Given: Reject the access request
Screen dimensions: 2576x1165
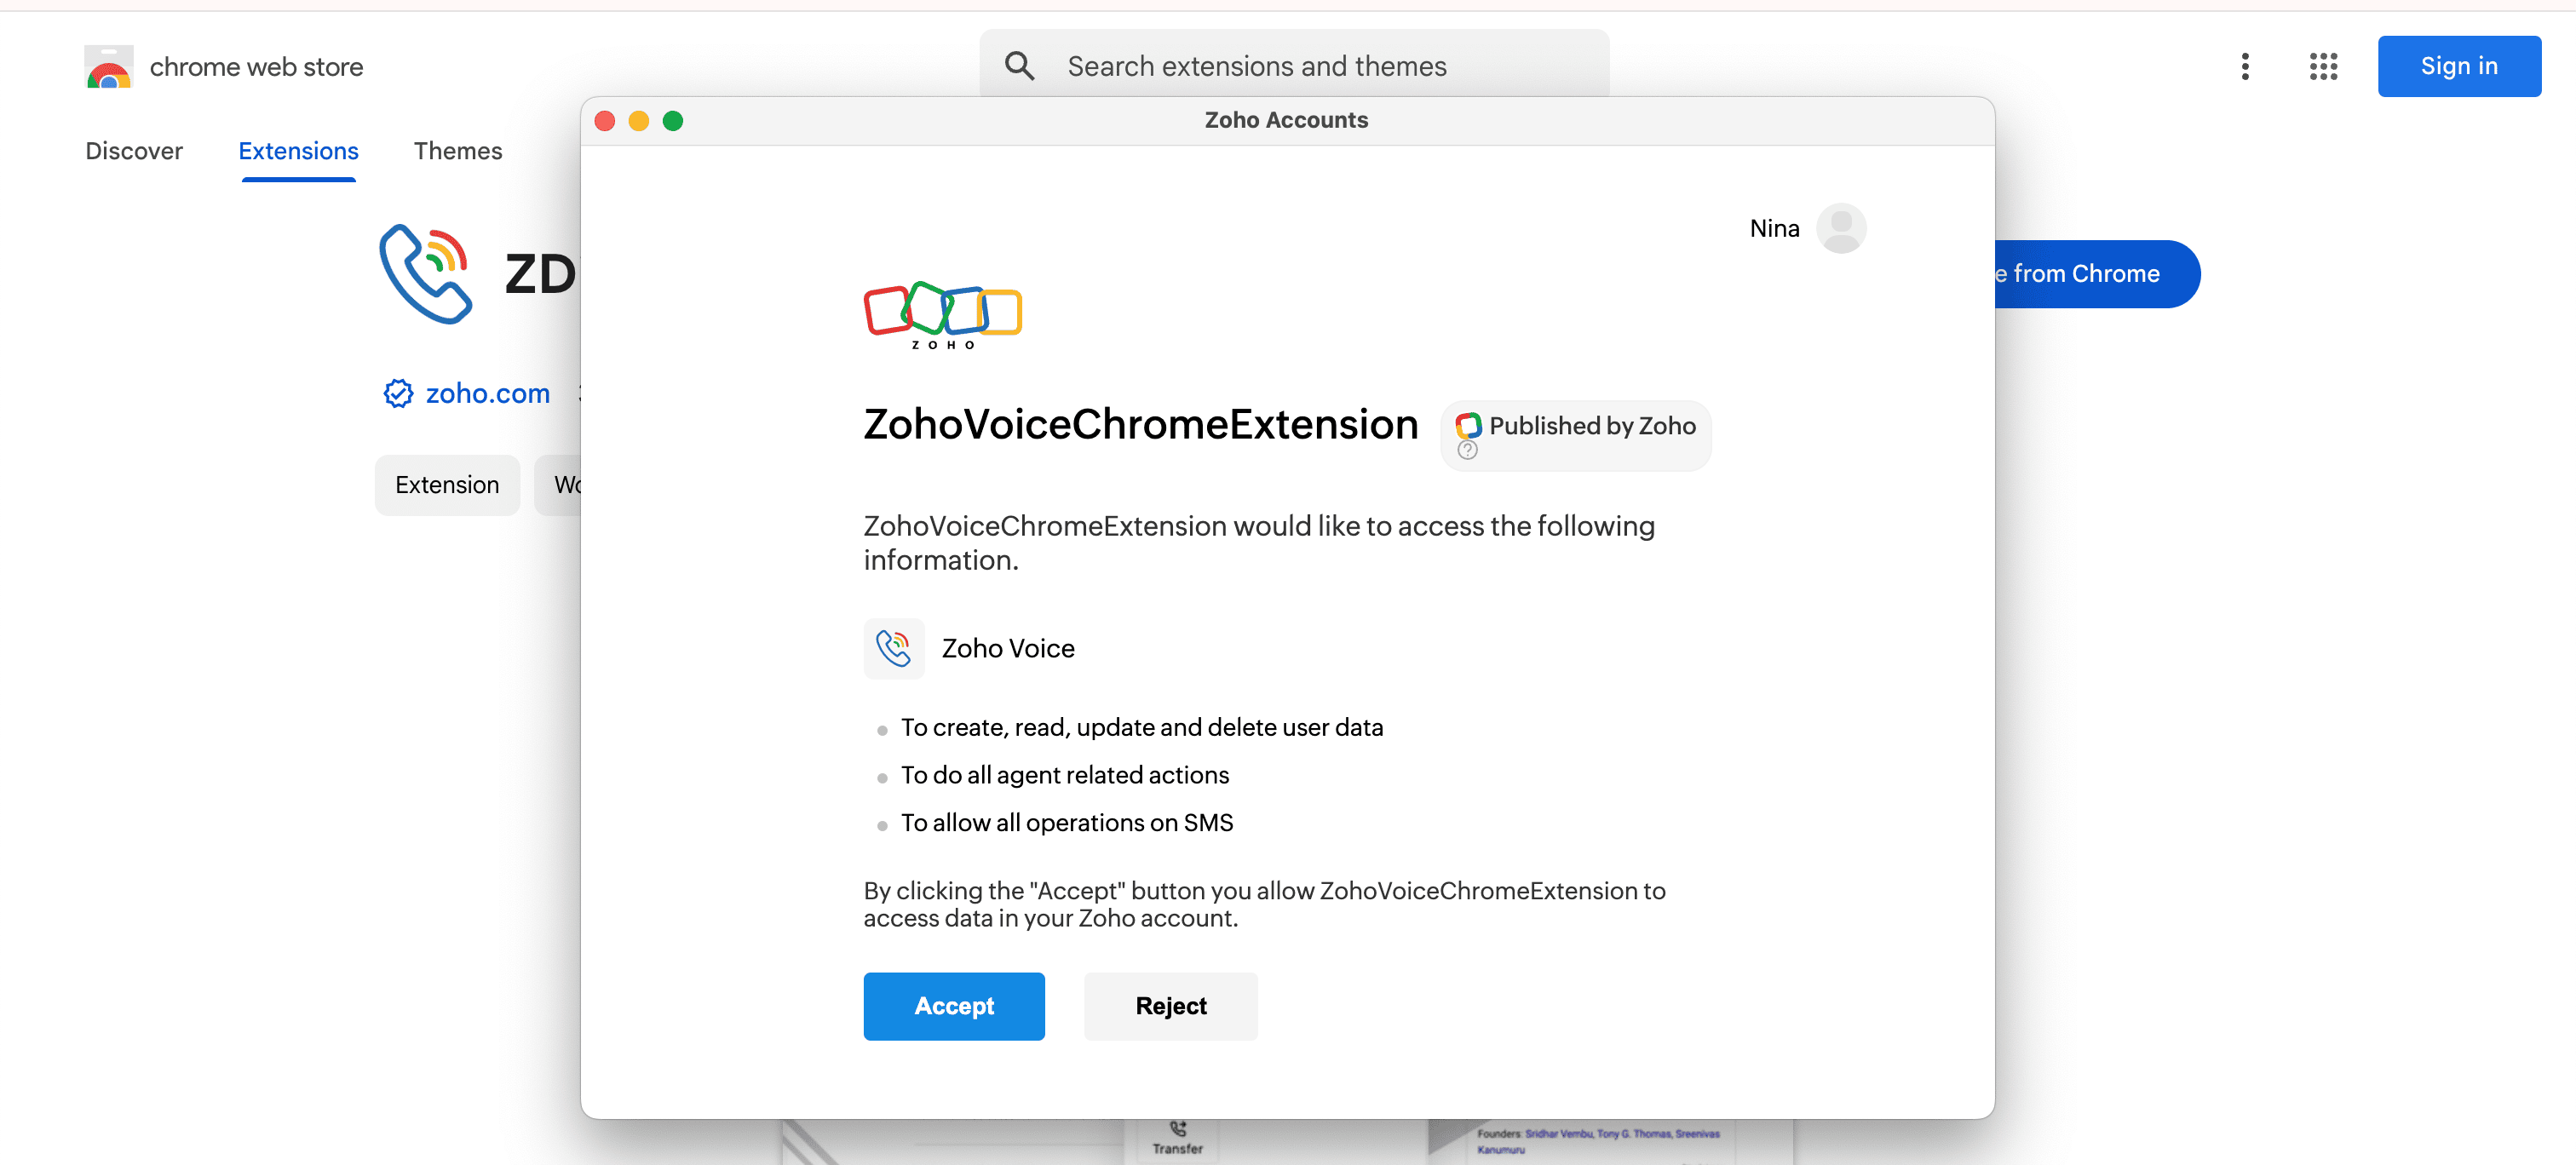Looking at the screenshot, I should click(1170, 1006).
